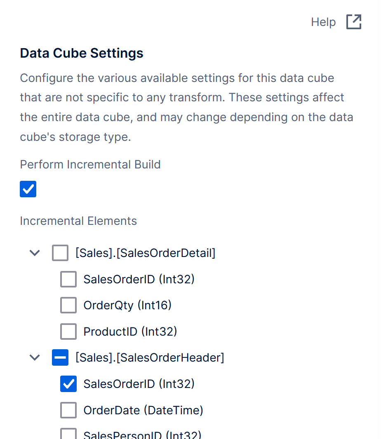Screen dimensions: 381x439
Task: Click the Data Cube Settings heading
Action: coord(81,53)
